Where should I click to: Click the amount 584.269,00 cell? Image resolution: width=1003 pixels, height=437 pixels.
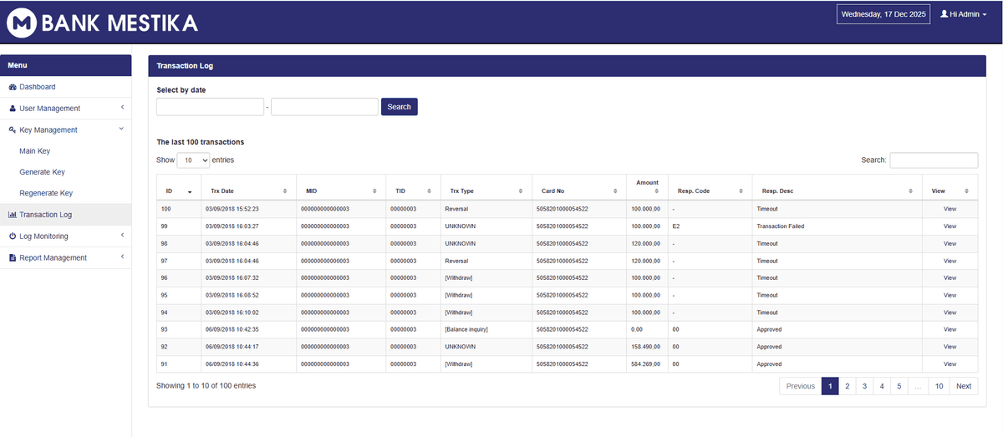[646, 364]
